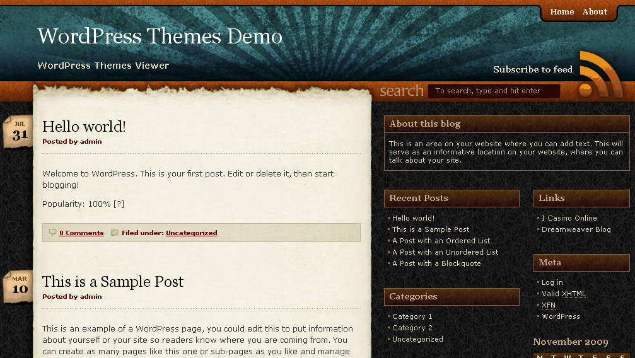Open A Post with an Unordered List
635x358 pixels.
445,252
